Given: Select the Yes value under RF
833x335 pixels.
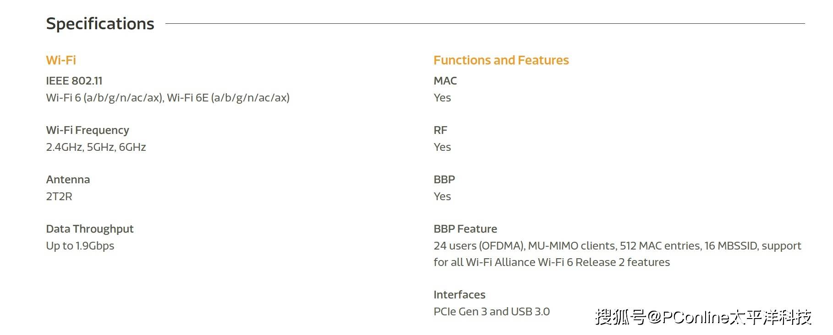Looking at the screenshot, I should pos(442,147).
